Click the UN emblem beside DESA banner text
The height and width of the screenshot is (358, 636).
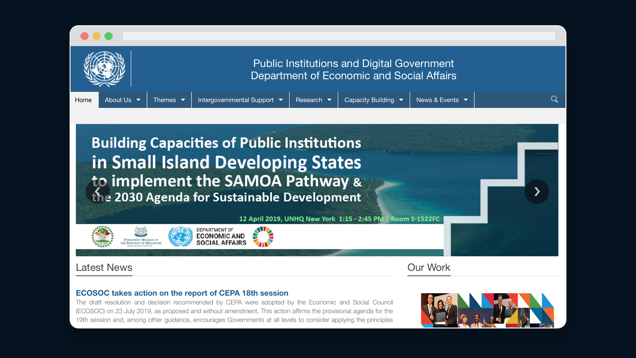(x=180, y=236)
